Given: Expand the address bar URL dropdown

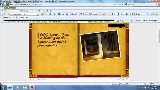Looking at the screenshot, I should pyautogui.click(x=114, y=4).
